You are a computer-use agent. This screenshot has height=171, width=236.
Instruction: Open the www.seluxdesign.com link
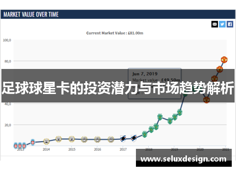coord(184,159)
